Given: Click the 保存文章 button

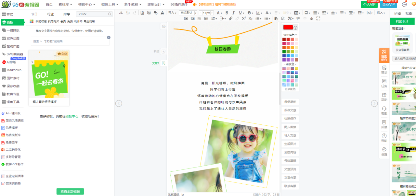Looking at the screenshot, I should pos(290,110).
